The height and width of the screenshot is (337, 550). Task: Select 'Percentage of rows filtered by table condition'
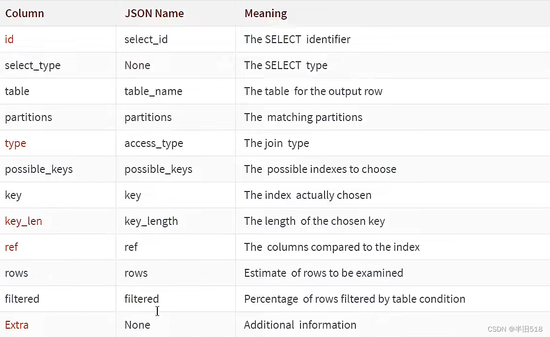coord(354,299)
